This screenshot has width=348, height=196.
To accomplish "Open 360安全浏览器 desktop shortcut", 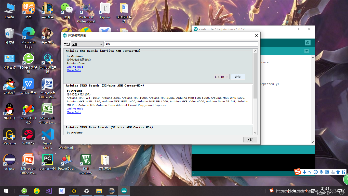I will pyautogui.click(x=29, y=63).
